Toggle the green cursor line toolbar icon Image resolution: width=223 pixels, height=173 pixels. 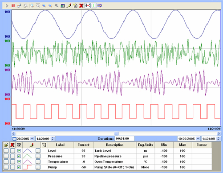pos(93,6)
